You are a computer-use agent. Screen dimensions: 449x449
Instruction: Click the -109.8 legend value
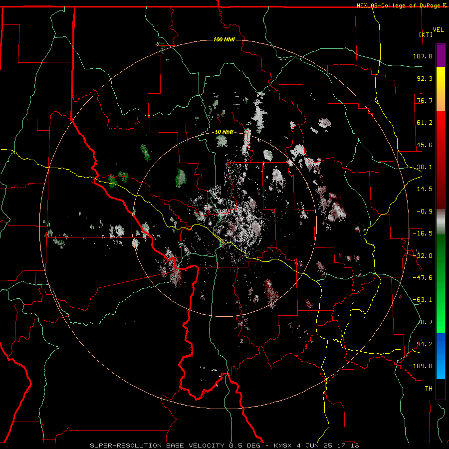point(421,366)
